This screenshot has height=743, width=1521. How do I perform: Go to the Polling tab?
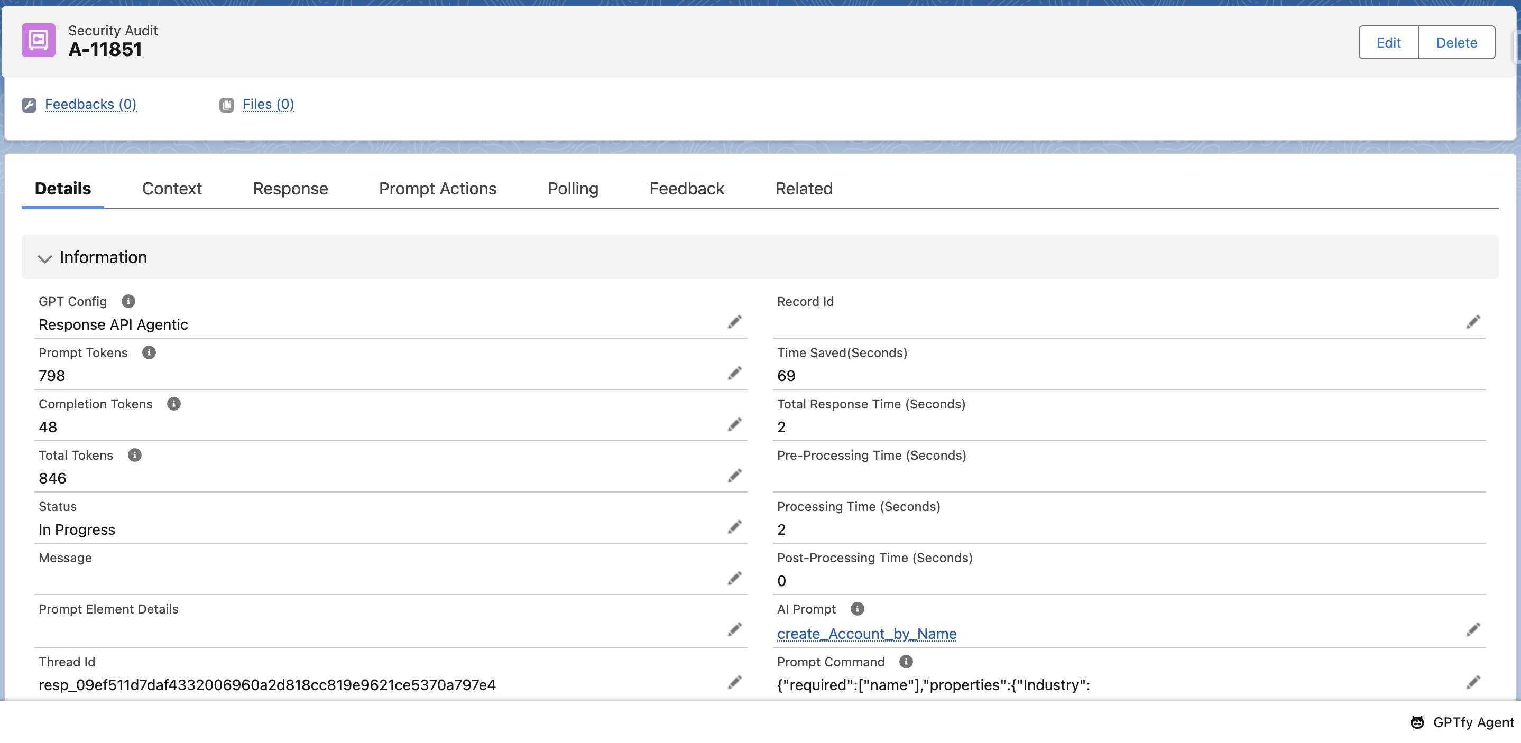[x=573, y=188]
